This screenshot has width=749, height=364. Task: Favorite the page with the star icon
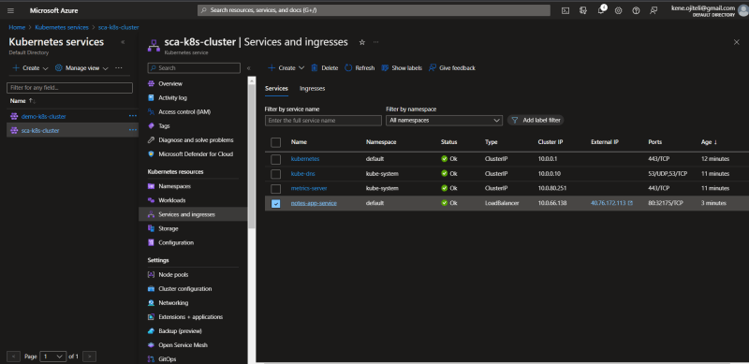(361, 42)
